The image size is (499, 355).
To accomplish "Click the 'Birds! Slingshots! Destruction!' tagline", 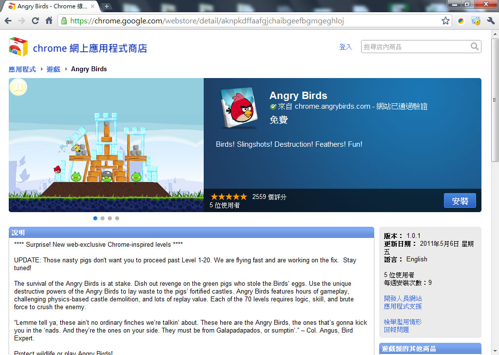I will (x=289, y=144).
